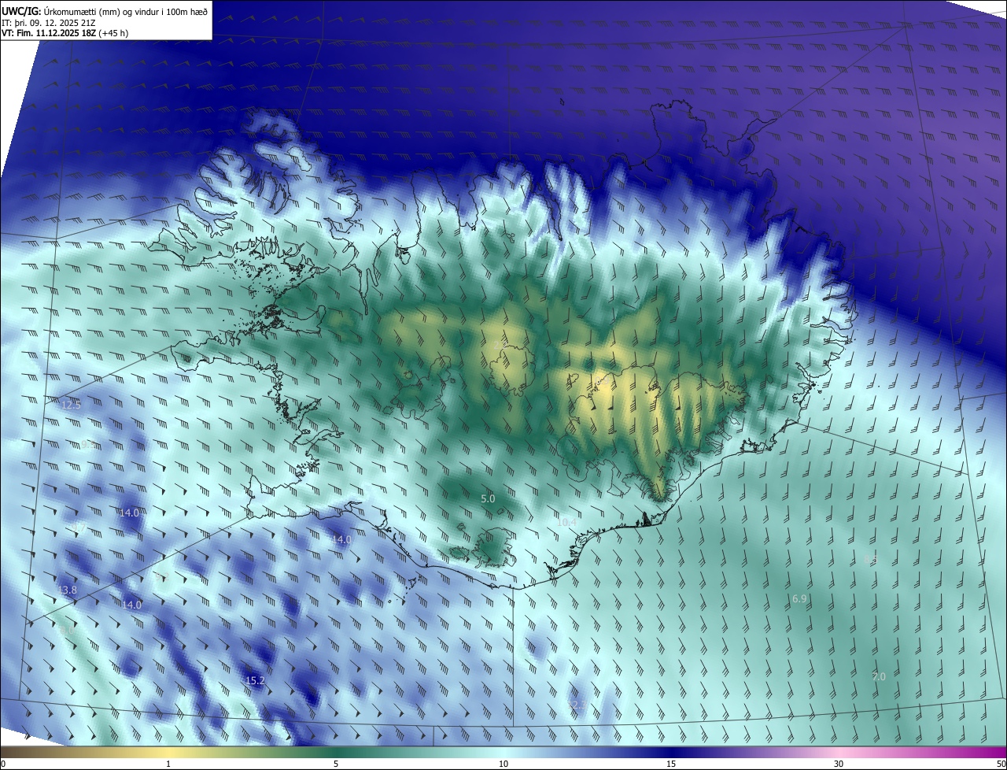Viewport: 1007px width, 770px height.
Task: Click the 5.0 value label
Action: pos(488,498)
